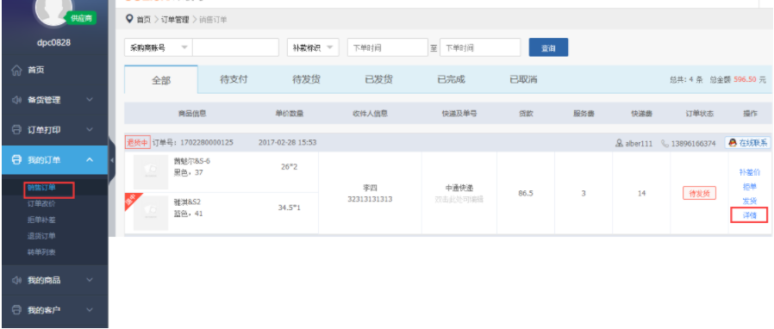Open 订单改价 submenu item
The width and height of the screenshot is (774, 329).
click(x=41, y=204)
